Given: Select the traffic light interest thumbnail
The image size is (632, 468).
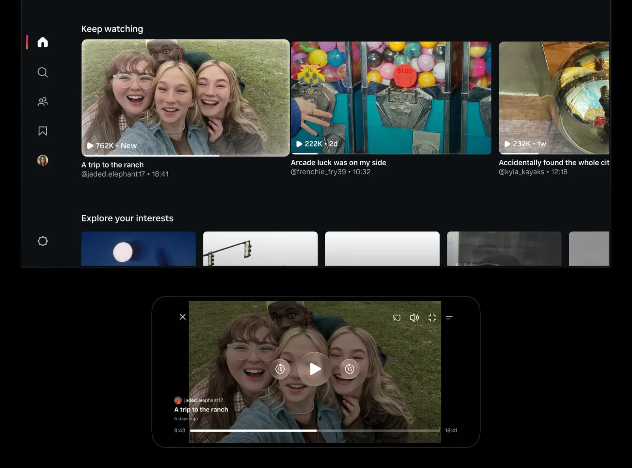Looking at the screenshot, I should point(260,249).
